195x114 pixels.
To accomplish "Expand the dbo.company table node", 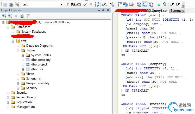I will (x=23, y=60).
